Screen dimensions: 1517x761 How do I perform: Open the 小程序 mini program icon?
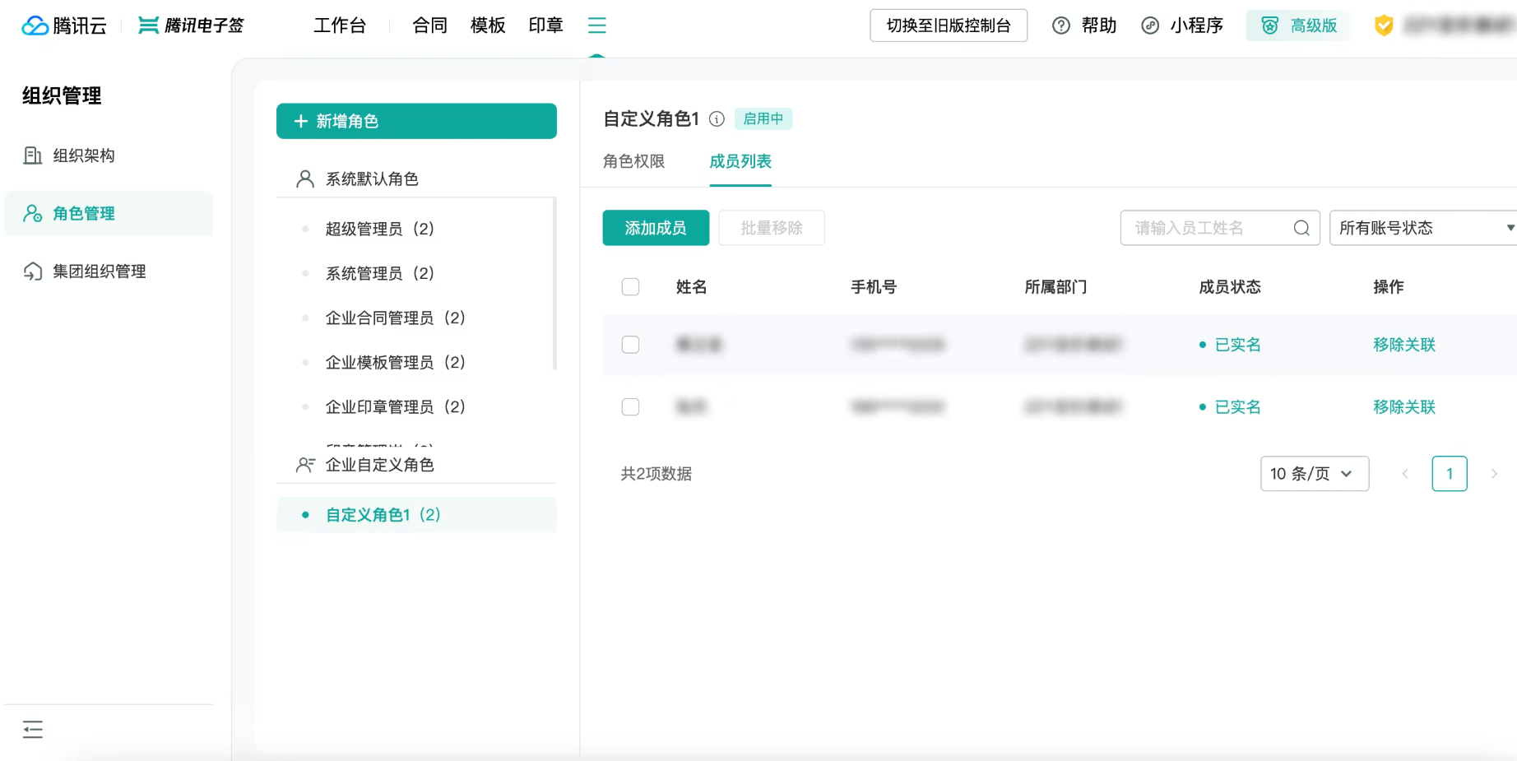pyautogui.click(x=1150, y=26)
